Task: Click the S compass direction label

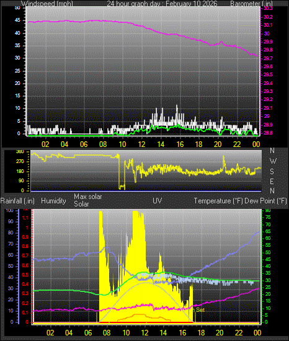Action: [x=272, y=172]
